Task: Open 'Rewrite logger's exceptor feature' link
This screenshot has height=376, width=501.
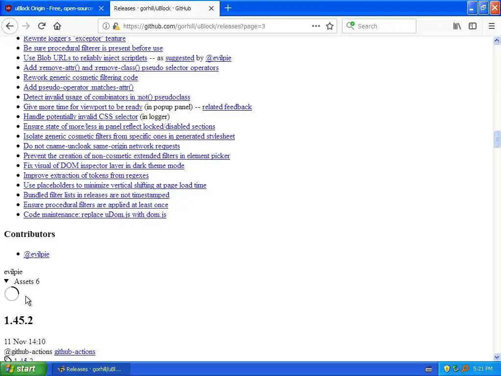Action: pos(74,38)
